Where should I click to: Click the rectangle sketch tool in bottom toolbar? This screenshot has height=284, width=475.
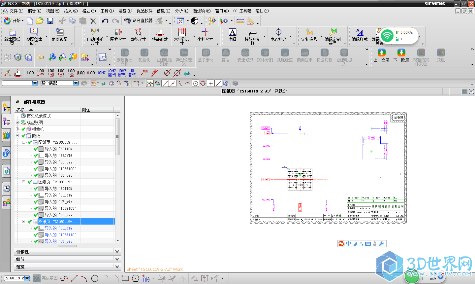[x=125, y=278]
